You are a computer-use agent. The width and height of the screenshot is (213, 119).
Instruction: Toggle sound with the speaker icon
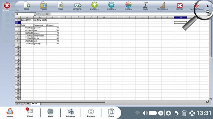[x=145, y=113]
